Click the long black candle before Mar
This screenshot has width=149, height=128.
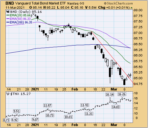110,72
